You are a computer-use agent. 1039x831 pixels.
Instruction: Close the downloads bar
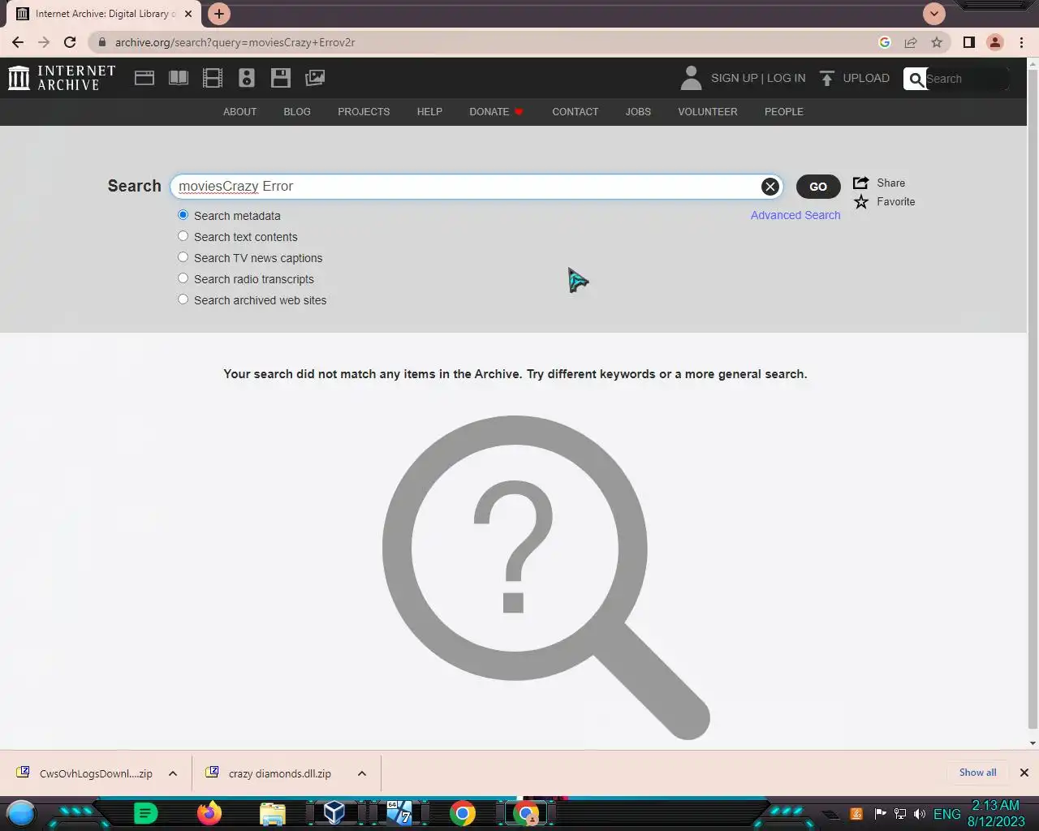[1024, 773]
